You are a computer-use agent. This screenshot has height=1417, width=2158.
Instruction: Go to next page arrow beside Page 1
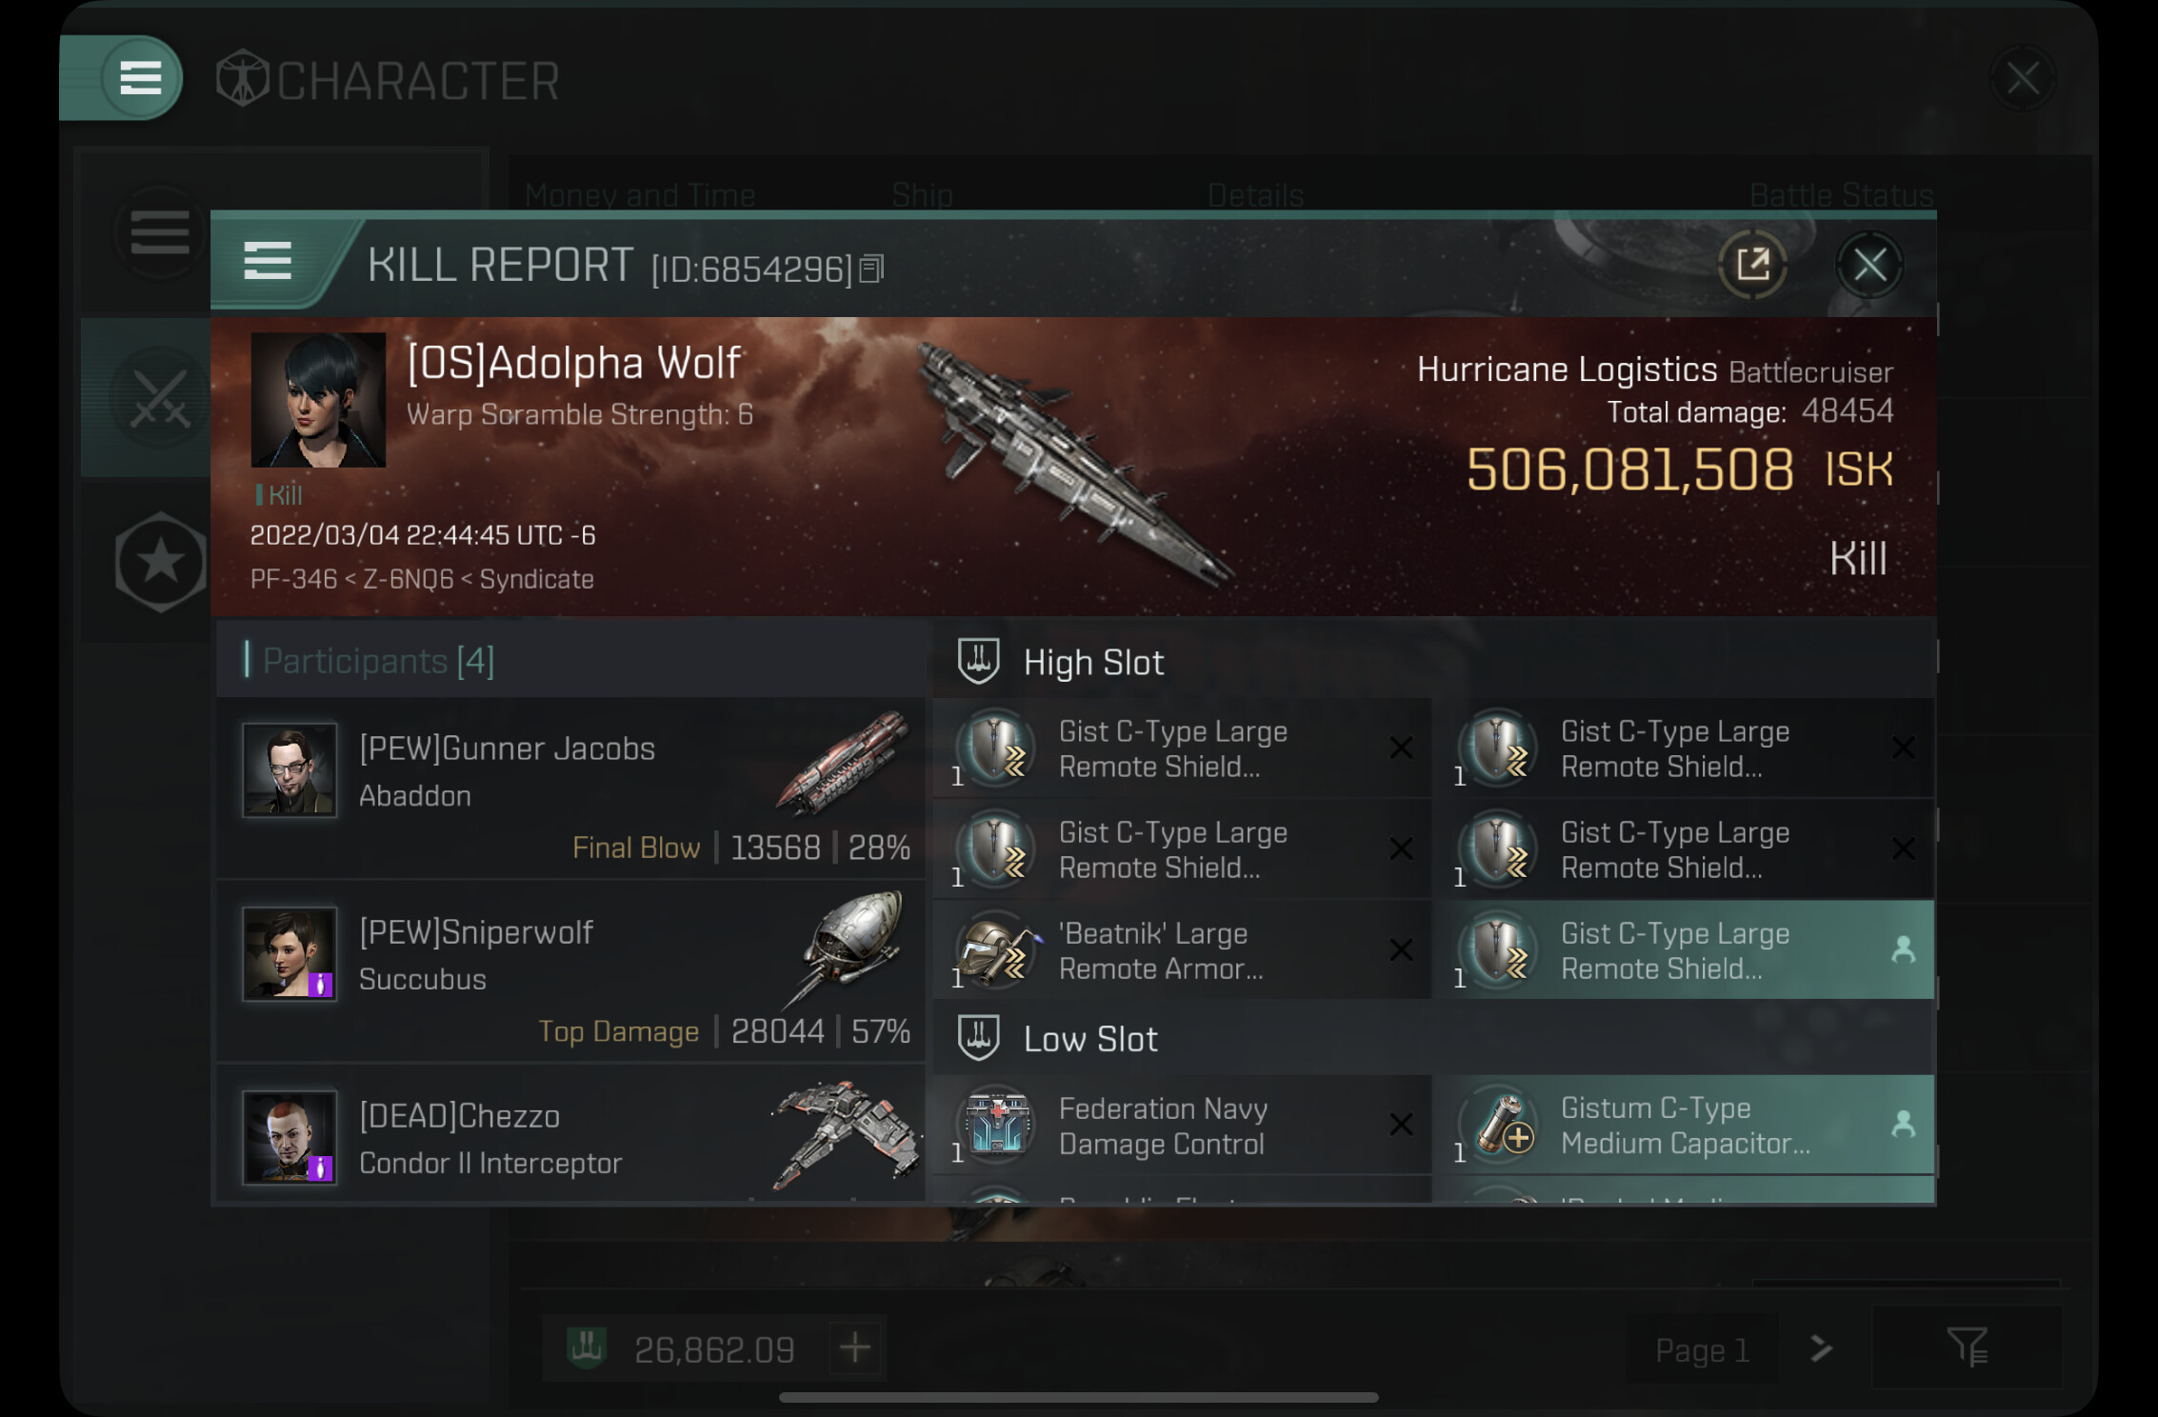point(1821,1348)
